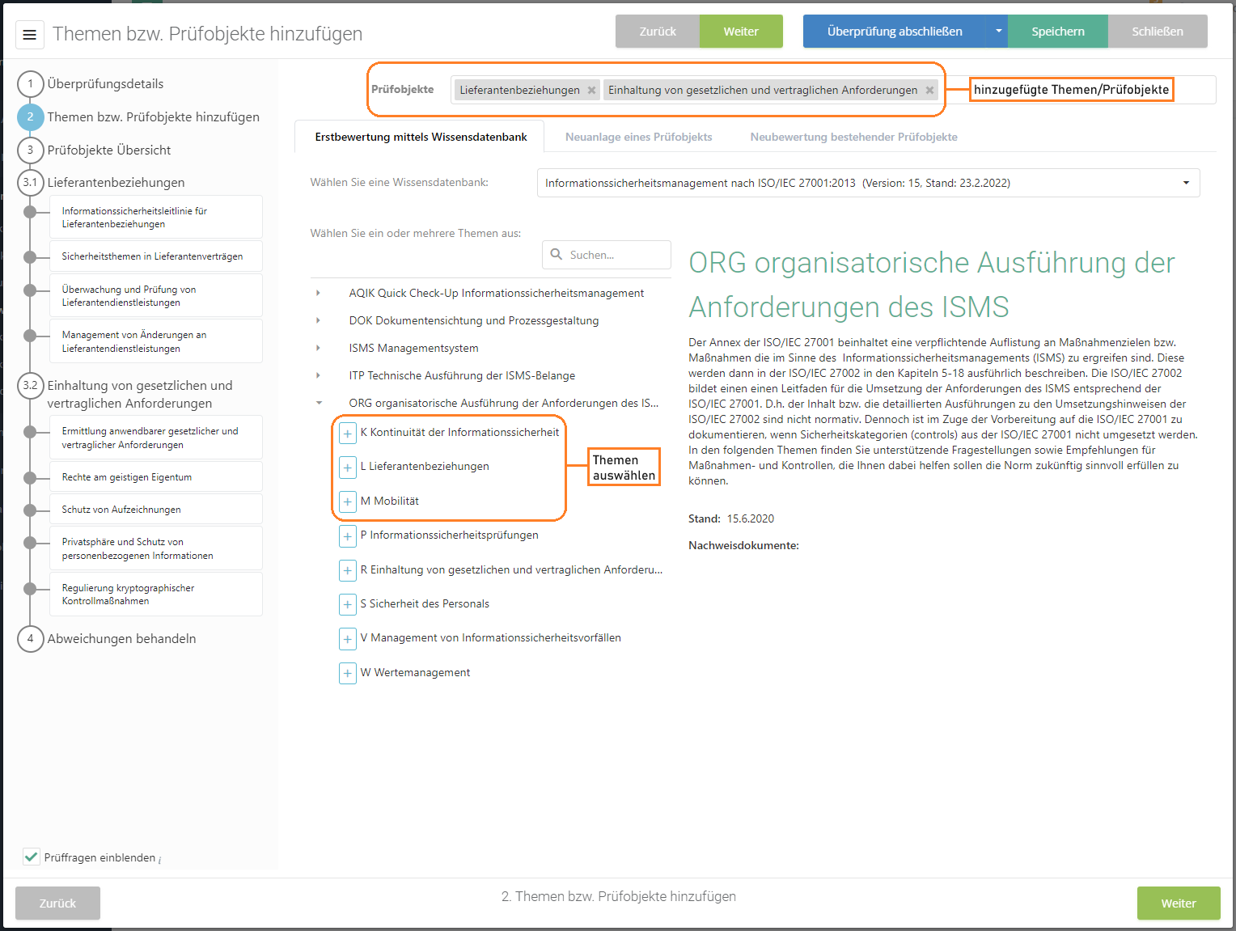
Task: Click plus icon for W Wertemanagement
Action: tap(347, 673)
